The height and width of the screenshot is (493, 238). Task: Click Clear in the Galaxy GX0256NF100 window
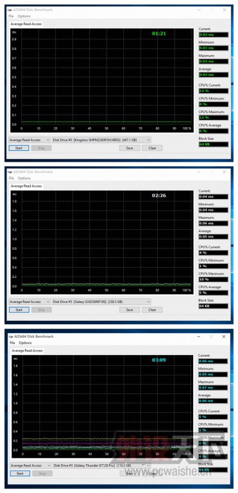point(152,310)
